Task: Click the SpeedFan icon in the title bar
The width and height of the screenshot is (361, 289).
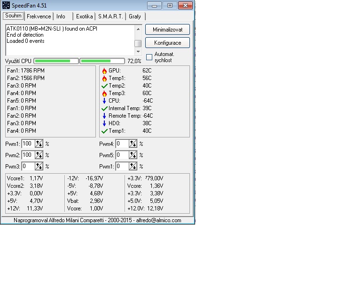Action: coord(6,6)
